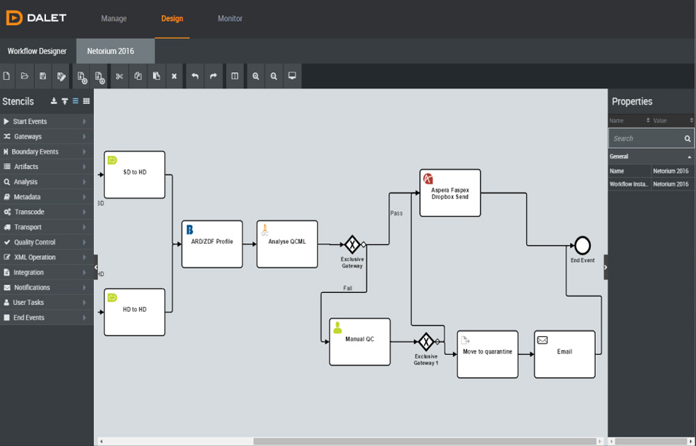
Task: Expand the XML Operation stencil group
Action: (x=47, y=257)
